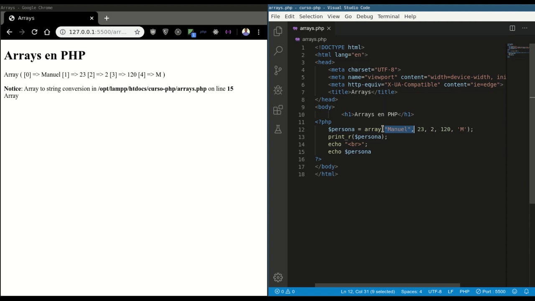Screen dimensions: 535x301
Task: Open the Source Control view
Action: [x=278, y=70]
